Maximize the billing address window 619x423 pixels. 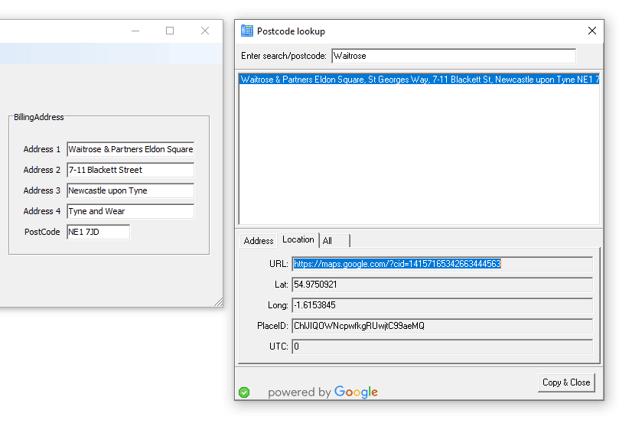pos(170,31)
